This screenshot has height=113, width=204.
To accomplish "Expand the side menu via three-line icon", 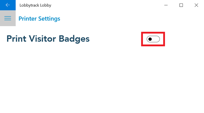I will (8, 18).
